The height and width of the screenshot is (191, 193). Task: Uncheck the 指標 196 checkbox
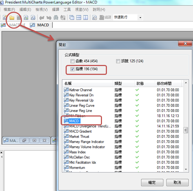coord(72,69)
